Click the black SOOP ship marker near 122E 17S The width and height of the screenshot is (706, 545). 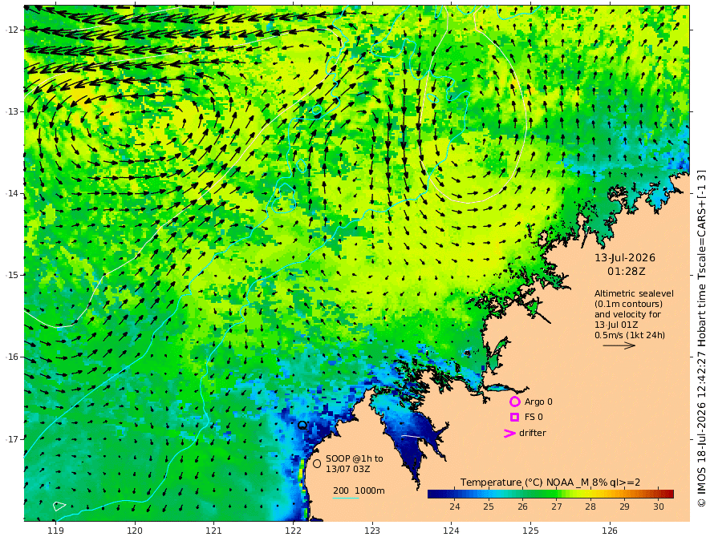pos(302,425)
